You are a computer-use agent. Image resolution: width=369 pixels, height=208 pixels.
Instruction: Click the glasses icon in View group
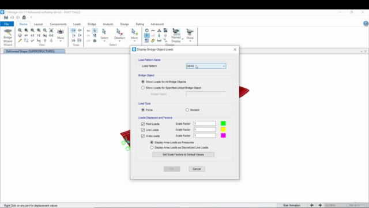tap(51, 35)
